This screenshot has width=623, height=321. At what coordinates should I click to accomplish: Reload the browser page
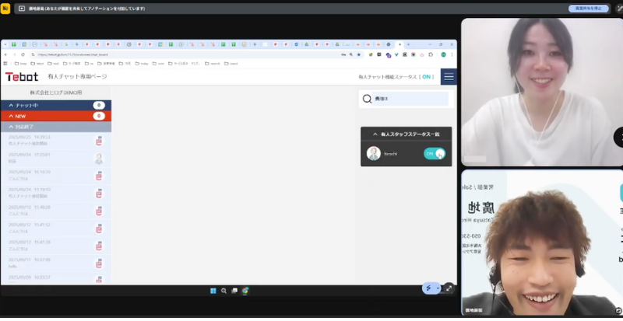click(23, 54)
